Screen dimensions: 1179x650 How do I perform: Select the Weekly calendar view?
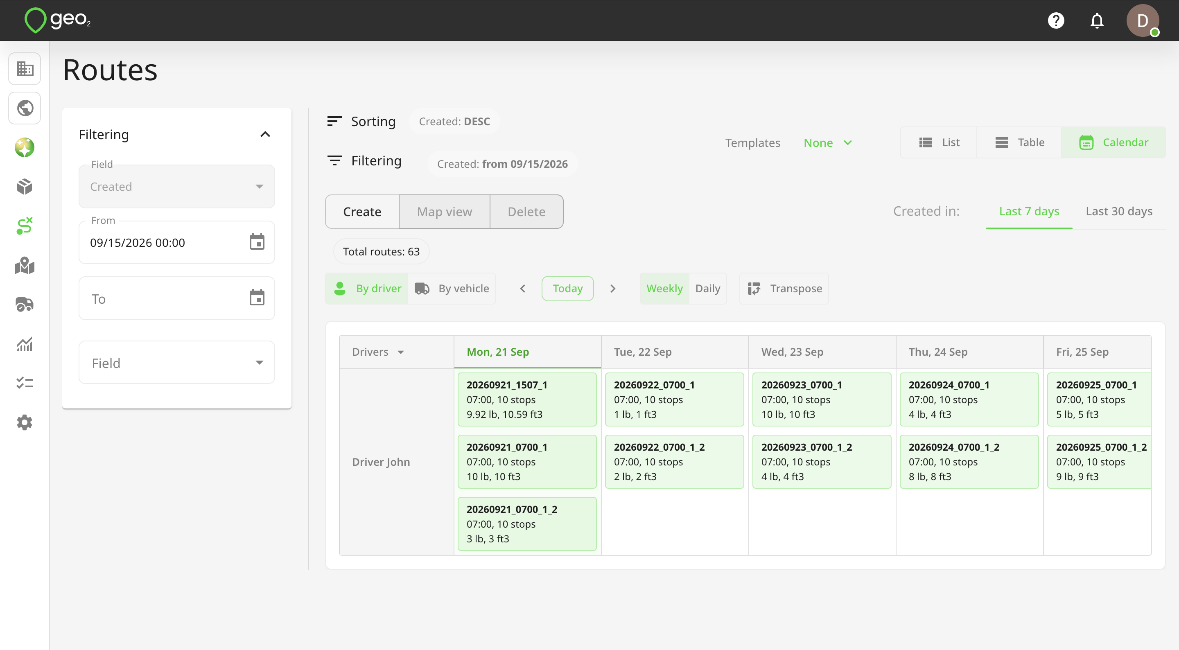pos(664,289)
